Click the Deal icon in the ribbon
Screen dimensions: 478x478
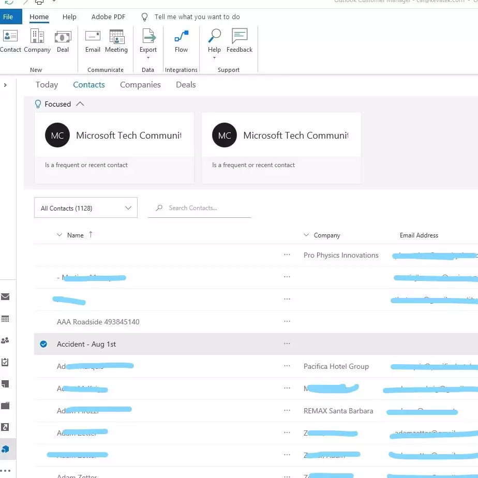(x=63, y=41)
